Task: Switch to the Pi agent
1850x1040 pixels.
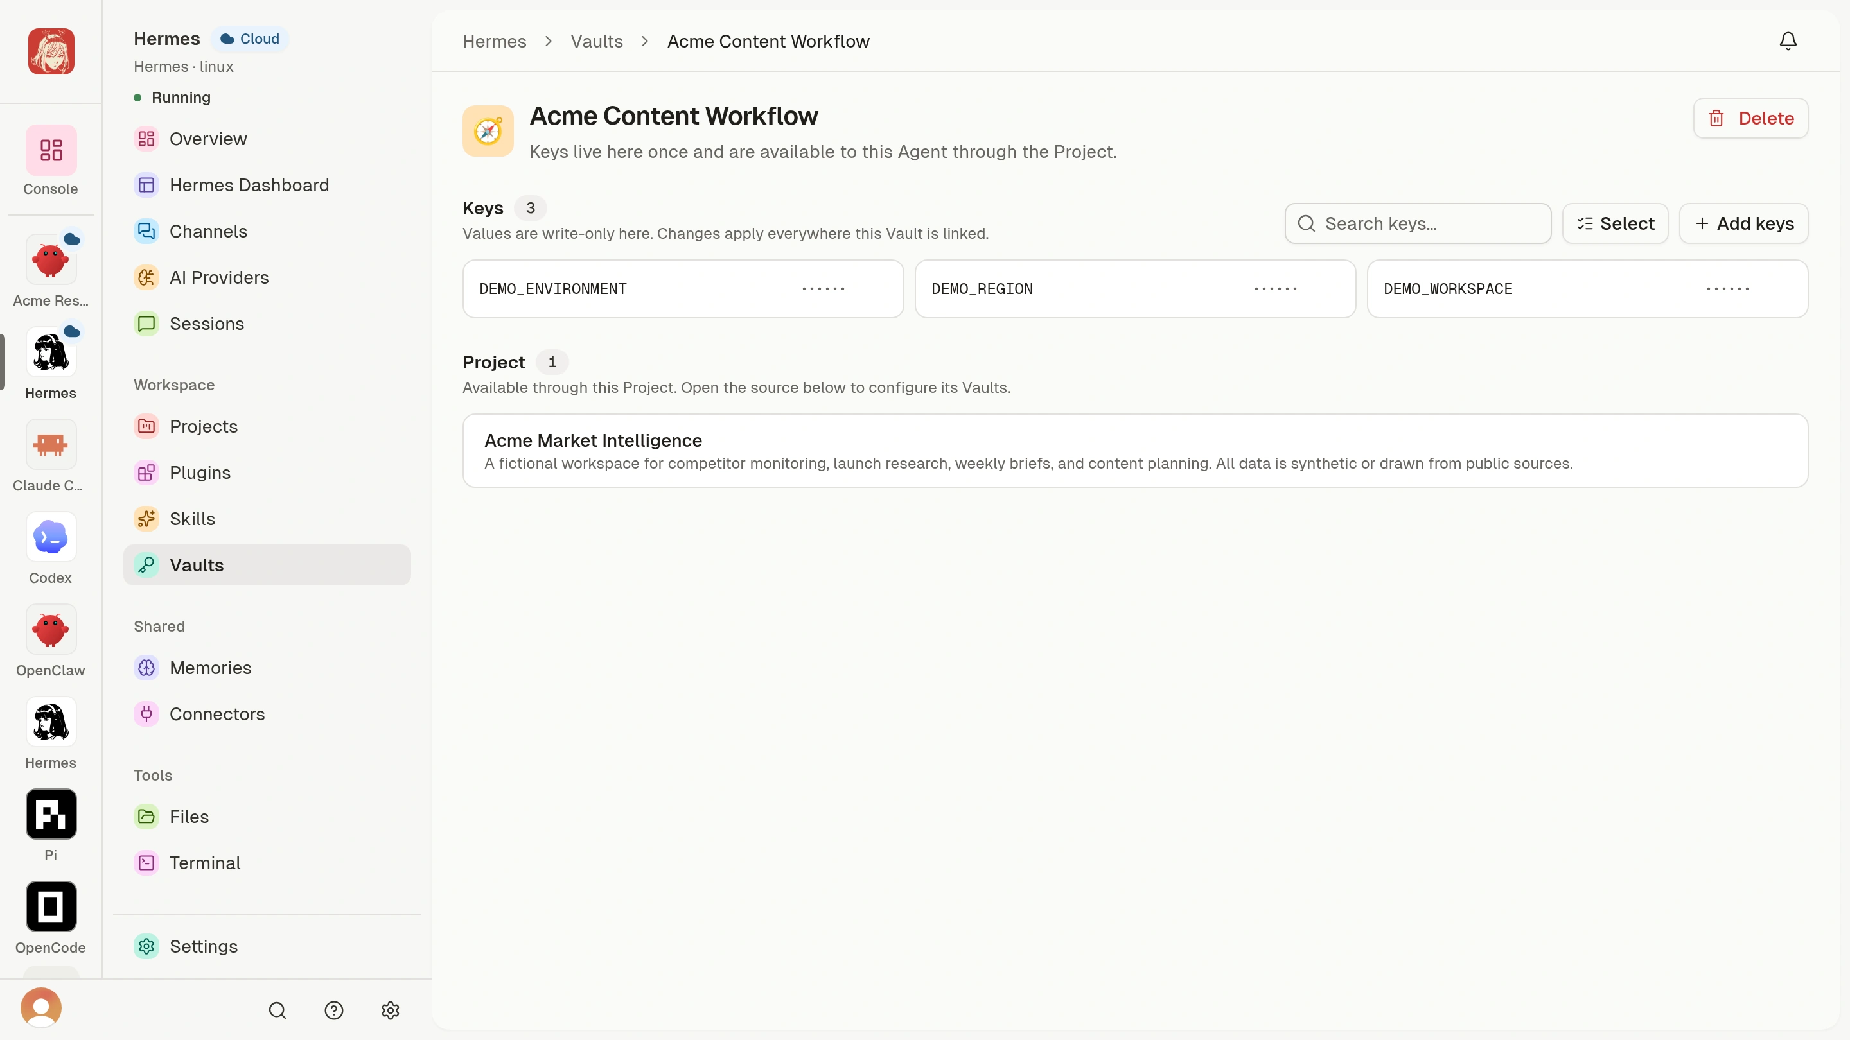Action: 50,814
